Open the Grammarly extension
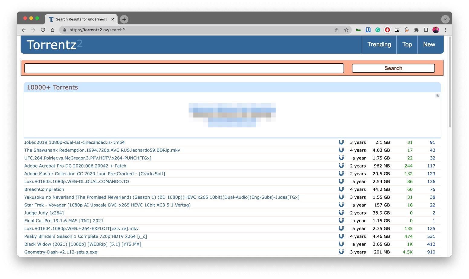 tap(377, 30)
